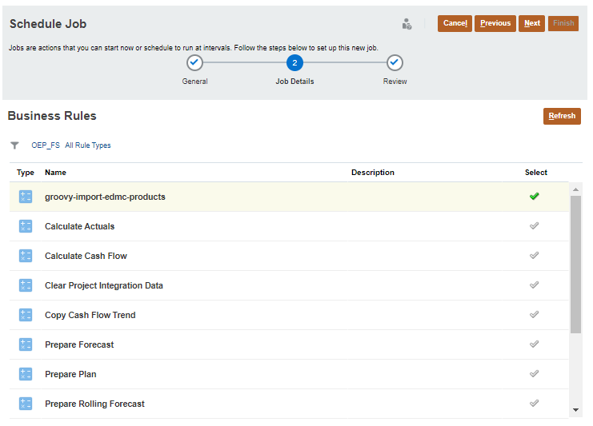Go to the General wizard step
This screenshot has height=426, width=593.
tap(194, 62)
